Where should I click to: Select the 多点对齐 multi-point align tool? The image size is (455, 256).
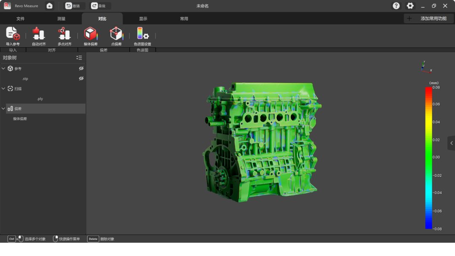click(x=64, y=34)
